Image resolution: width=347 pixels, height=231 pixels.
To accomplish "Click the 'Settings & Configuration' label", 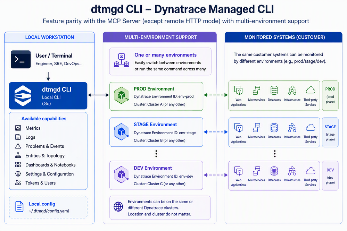I will coord(50,174).
